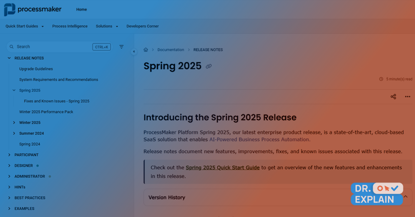The width and height of the screenshot is (415, 217).
Task: Click the home breadcrumb icon
Action: [x=146, y=50]
